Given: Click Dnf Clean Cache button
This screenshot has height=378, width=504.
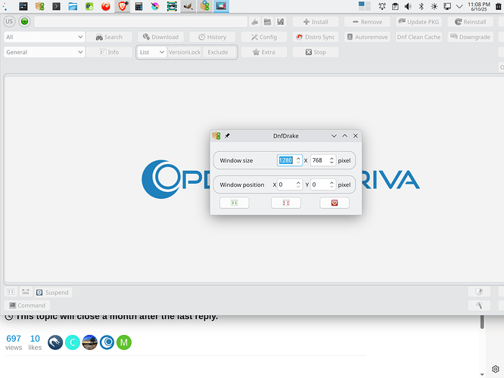Looking at the screenshot, I should click(418, 37).
